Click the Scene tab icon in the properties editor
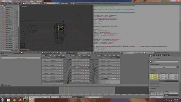The image size is (181, 102). (x=158, y=55)
